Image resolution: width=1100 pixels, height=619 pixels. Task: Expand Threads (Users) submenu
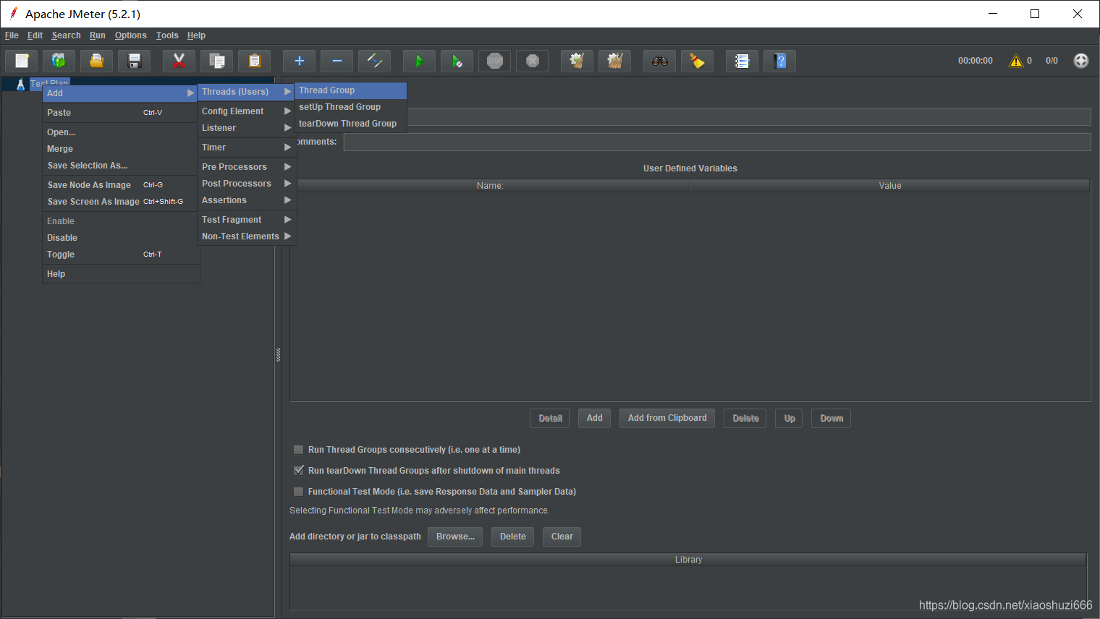point(246,92)
